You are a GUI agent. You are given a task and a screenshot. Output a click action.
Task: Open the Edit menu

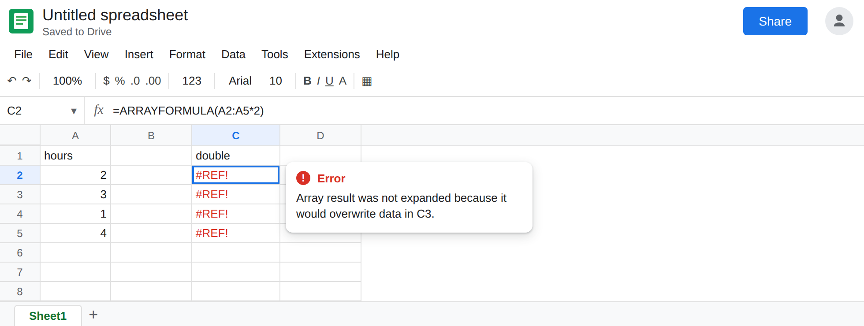point(58,54)
